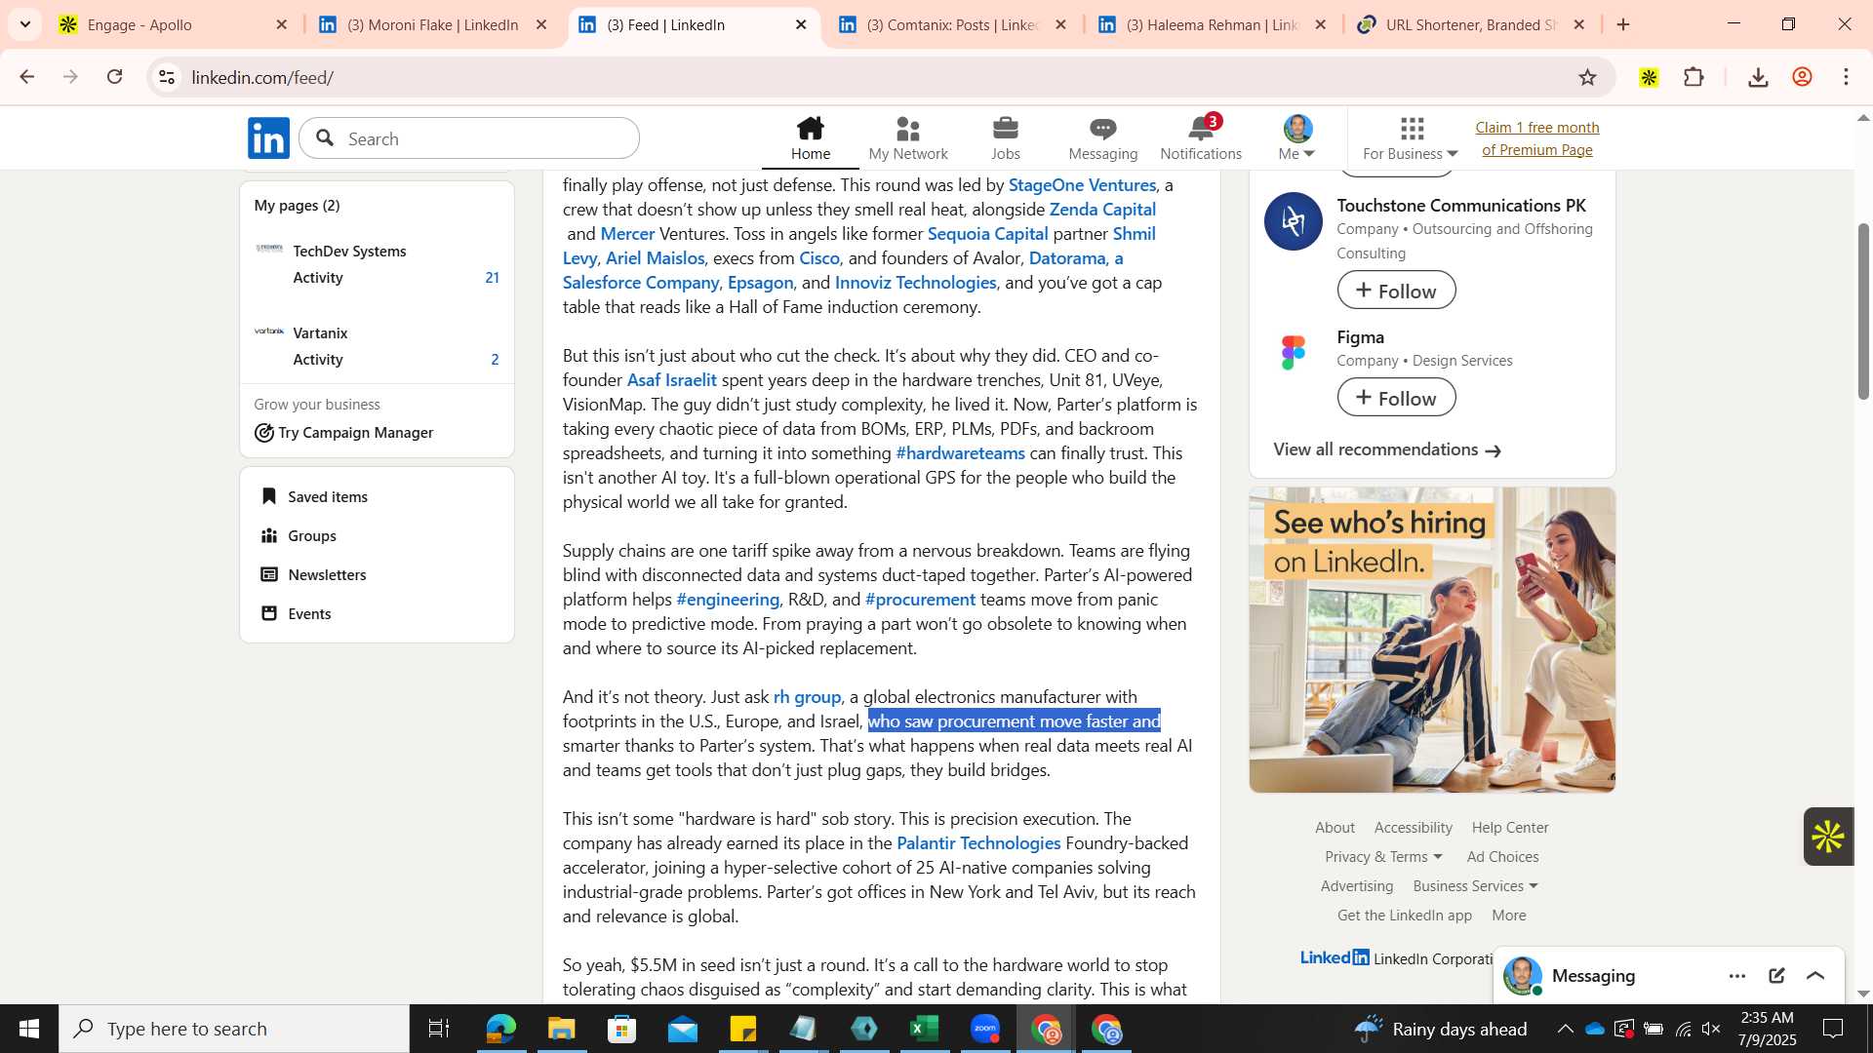Click into the LinkedIn Search box
The image size is (1873, 1053).
pos(469,138)
